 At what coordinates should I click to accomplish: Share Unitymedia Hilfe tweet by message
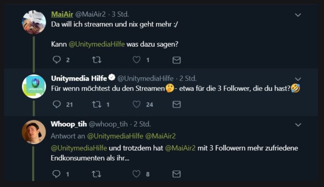click(x=177, y=104)
